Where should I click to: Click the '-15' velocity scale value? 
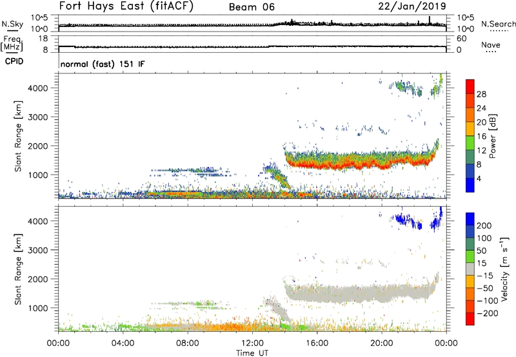click(485, 276)
